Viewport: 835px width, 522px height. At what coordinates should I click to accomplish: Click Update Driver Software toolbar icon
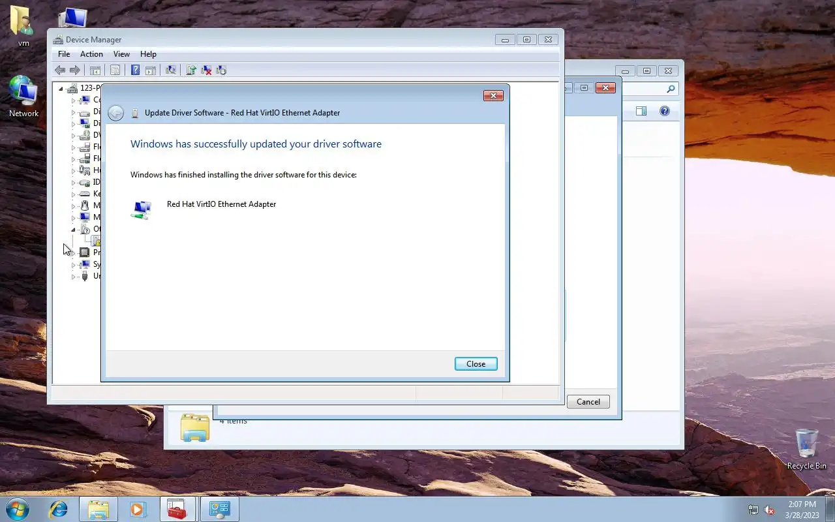pyautogui.click(x=191, y=70)
